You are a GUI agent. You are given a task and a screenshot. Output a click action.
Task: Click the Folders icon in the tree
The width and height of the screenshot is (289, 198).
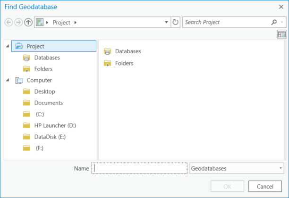click(x=26, y=69)
